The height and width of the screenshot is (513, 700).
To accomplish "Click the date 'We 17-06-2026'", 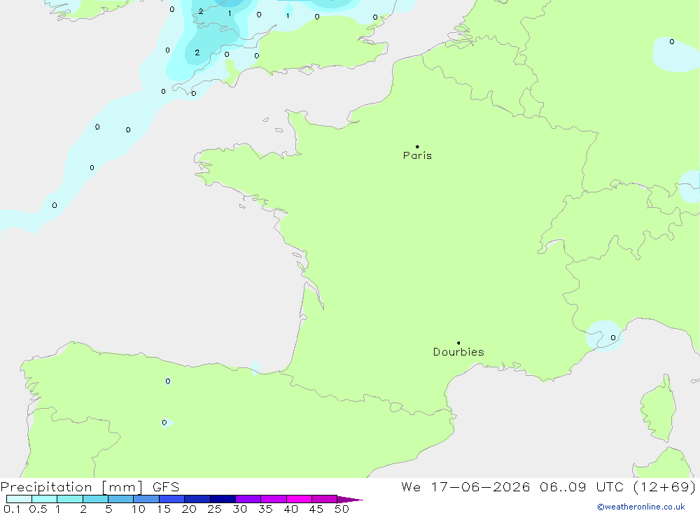I will 465,487.
